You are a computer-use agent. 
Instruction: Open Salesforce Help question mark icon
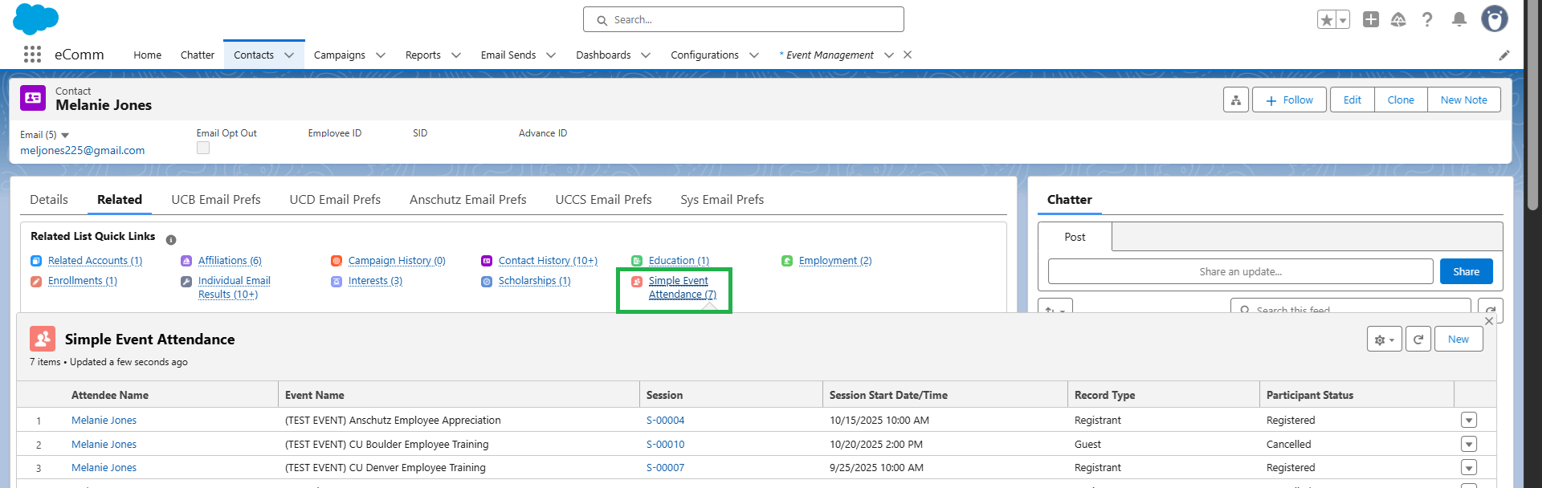pyautogui.click(x=1427, y=19)
